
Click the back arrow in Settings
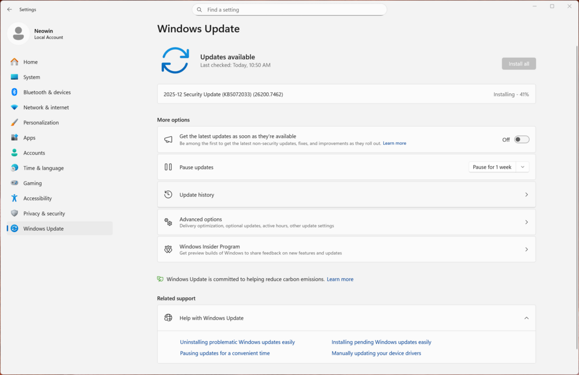(10, 10)
